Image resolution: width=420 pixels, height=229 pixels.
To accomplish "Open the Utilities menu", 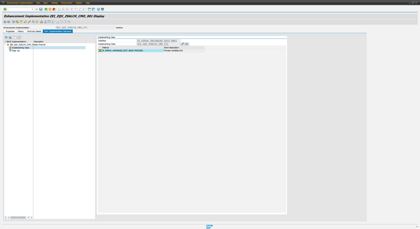I will pos(54,3).
